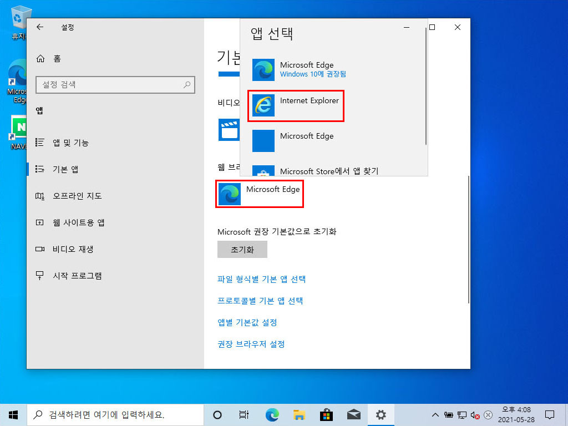This screenshot has width=568, height=426.
Task: Open Mail app from the taskbar
Action: [x=353, y=415]
